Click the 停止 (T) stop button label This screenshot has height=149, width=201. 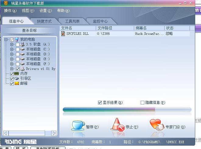[x=132, y=127]
